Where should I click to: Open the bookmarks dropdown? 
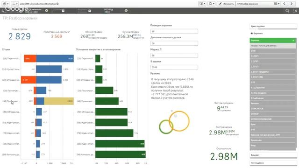[212, 4]
